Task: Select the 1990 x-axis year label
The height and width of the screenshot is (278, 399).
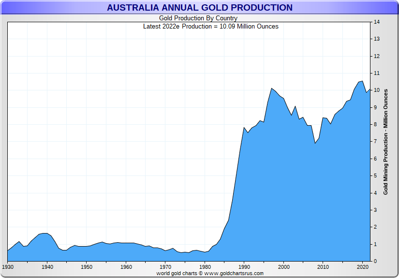Action: point(244,267)
